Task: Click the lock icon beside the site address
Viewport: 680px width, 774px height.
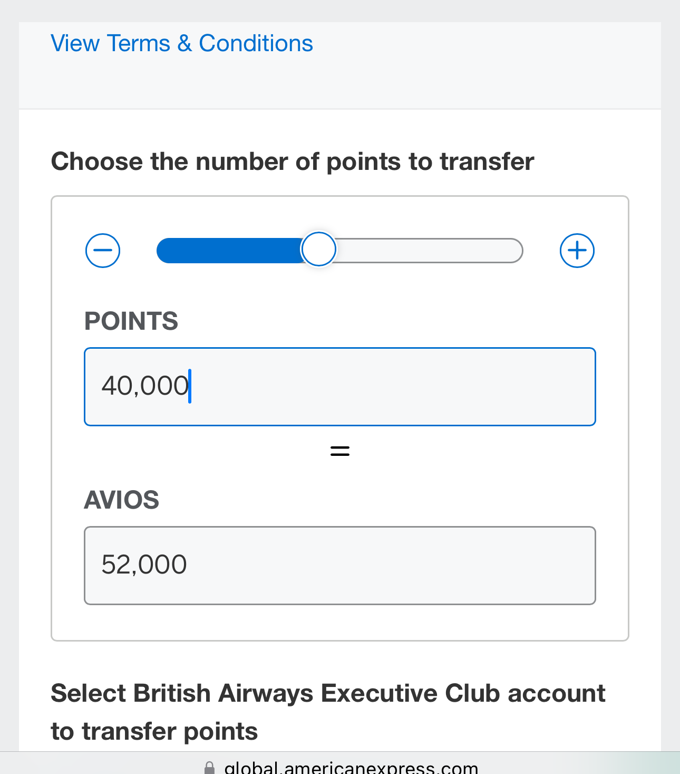Action: coord(209,768)
